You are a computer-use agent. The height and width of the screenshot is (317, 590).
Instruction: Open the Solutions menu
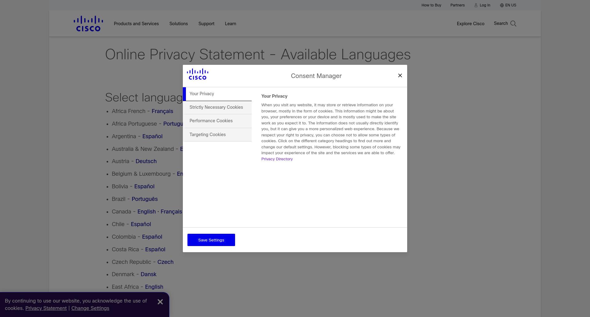pyautogui.click(x=179, y=24)
